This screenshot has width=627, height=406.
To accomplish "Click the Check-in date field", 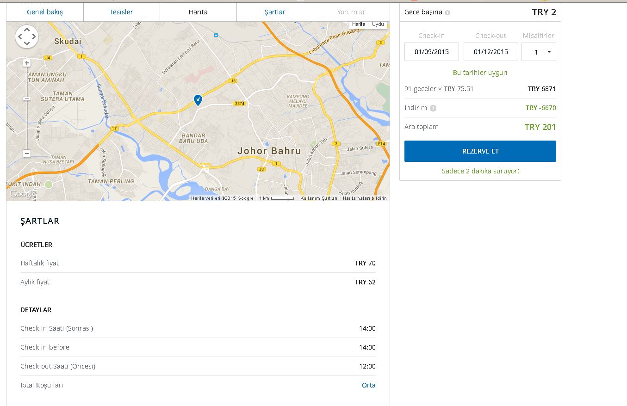I will (x=431, y=52).
